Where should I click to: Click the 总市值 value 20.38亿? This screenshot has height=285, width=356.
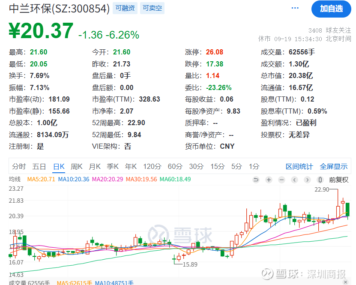click(301, 75)
